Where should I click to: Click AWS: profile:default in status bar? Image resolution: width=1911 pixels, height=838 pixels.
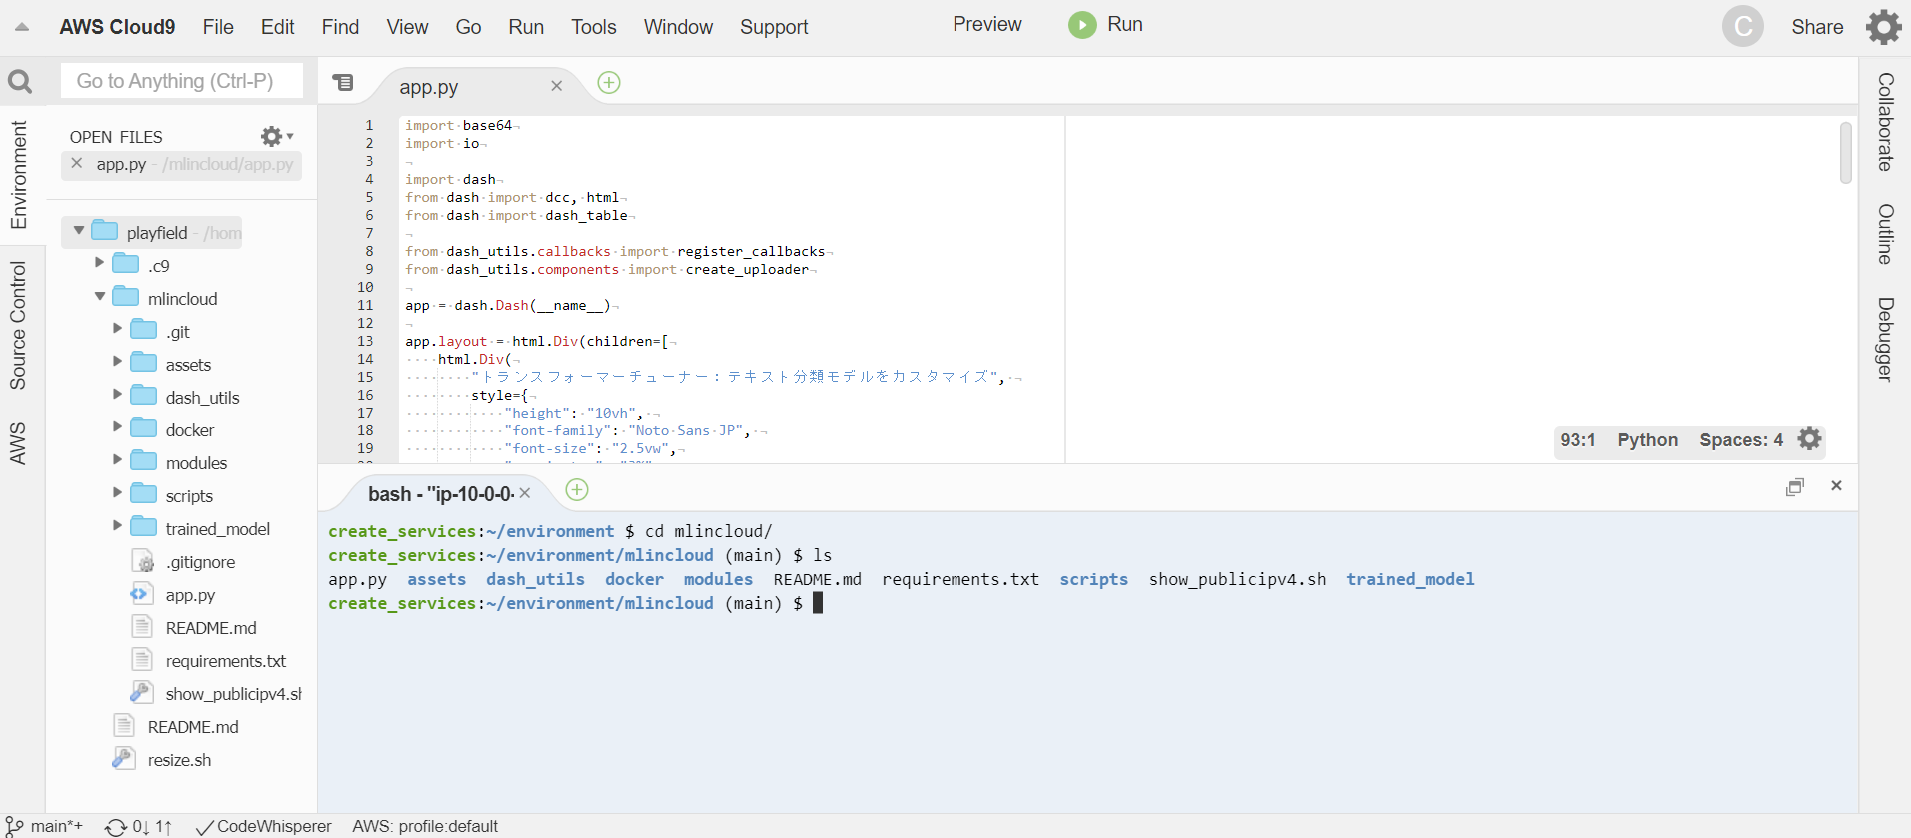pos(425,827)
